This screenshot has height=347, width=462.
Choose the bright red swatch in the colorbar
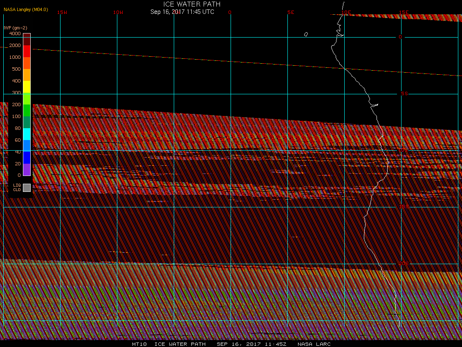coord(27,51)
